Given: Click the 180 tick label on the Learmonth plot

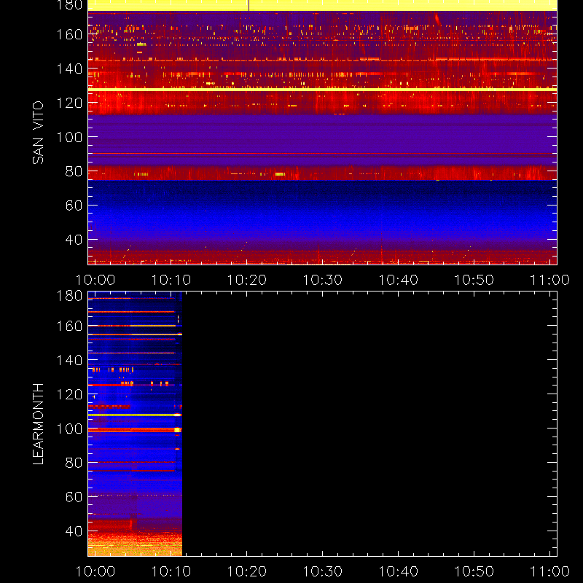Looking at the screenshot, I should point(69,296).
